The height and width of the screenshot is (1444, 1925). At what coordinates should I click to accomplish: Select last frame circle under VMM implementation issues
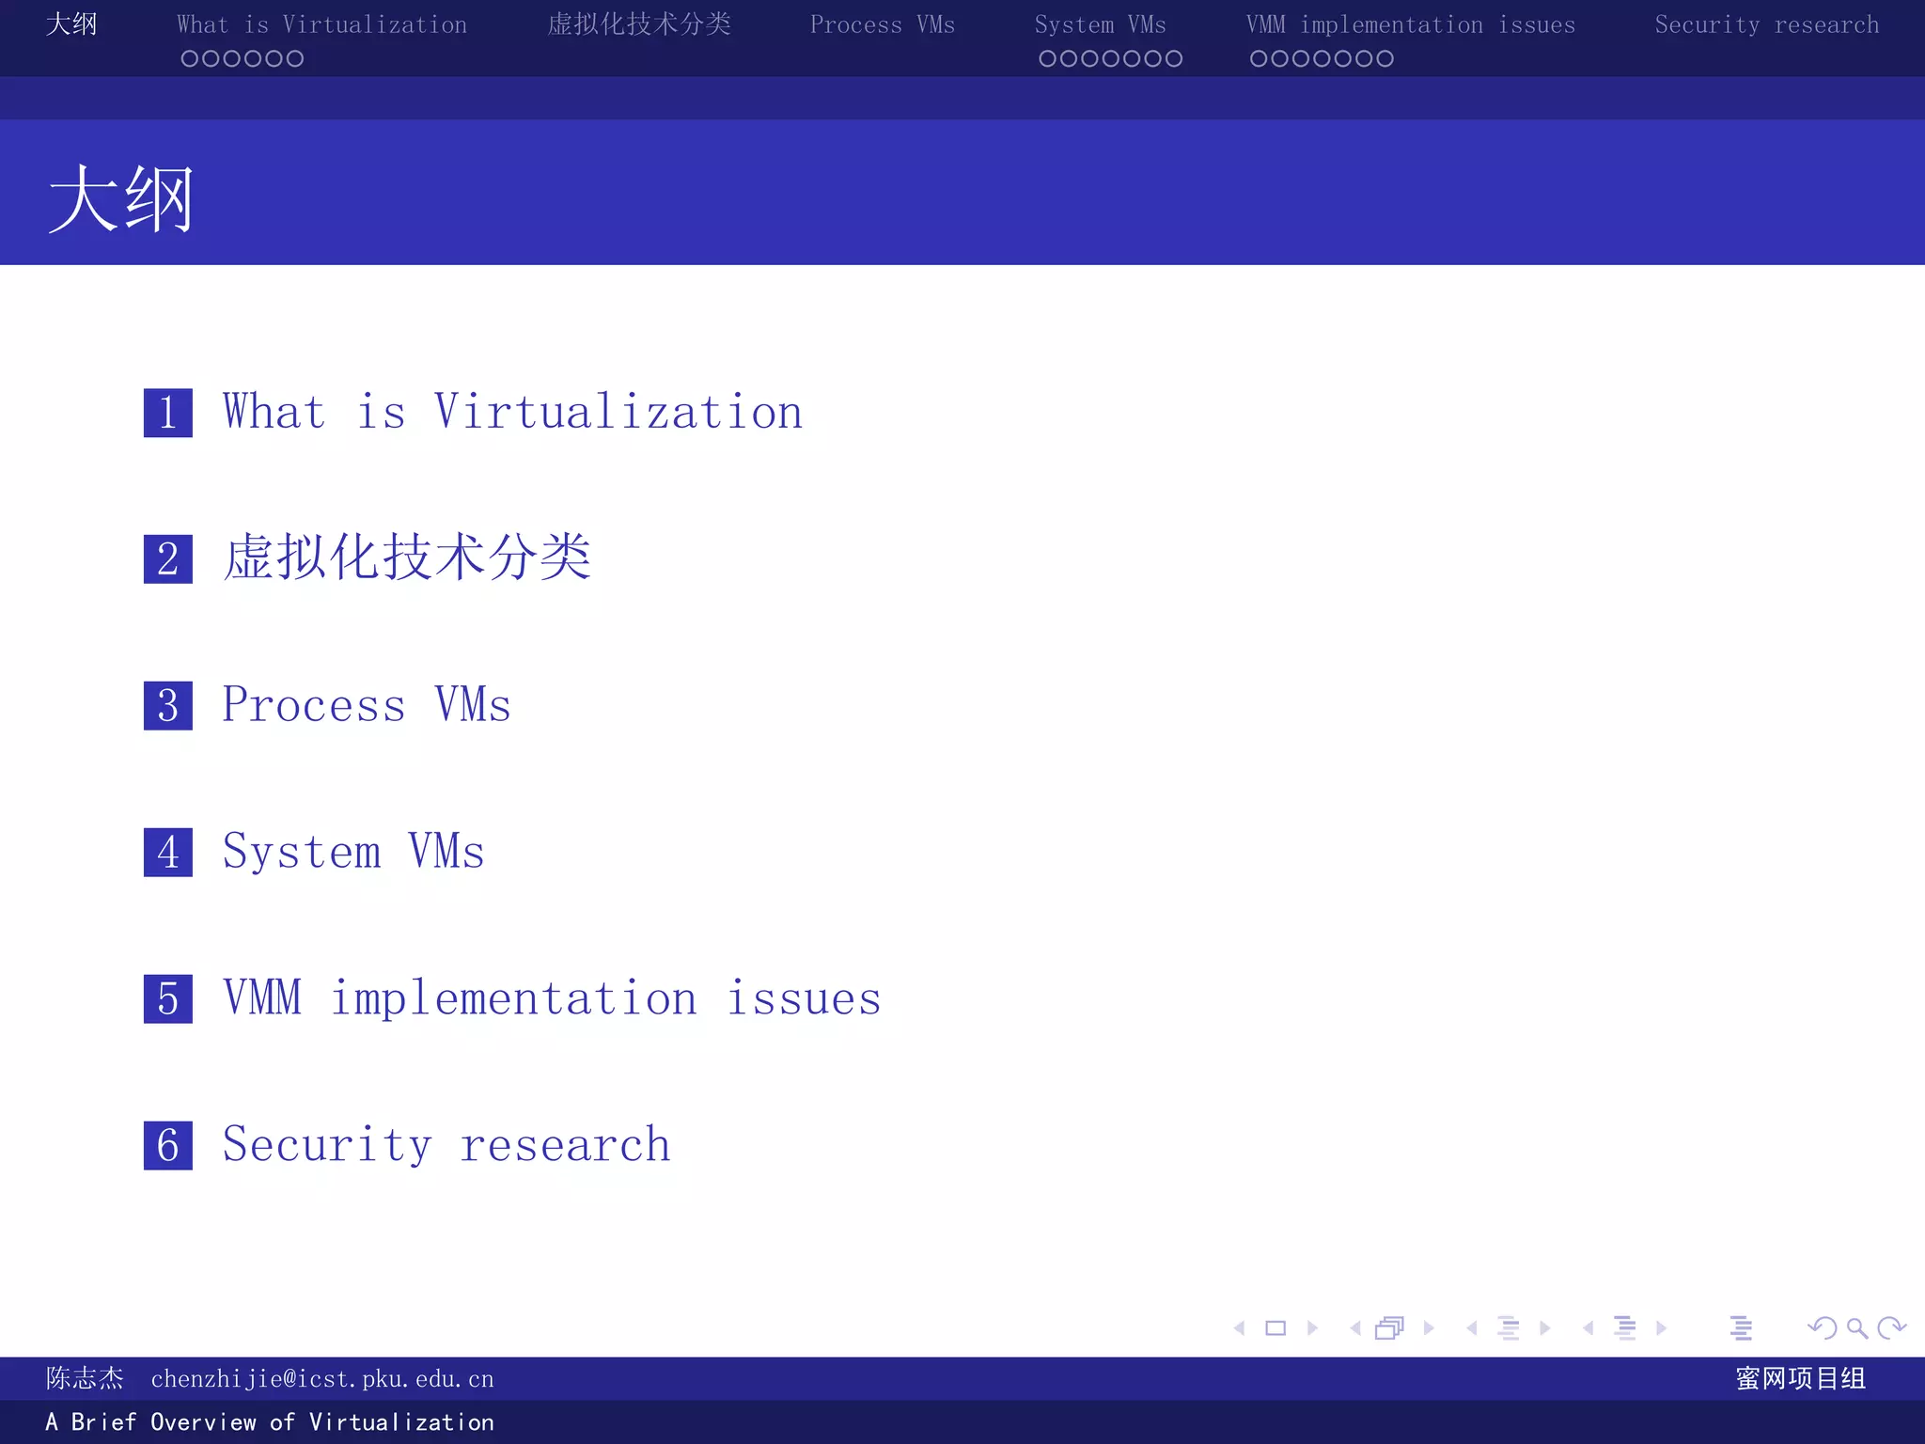click(x=1385, y=58)
